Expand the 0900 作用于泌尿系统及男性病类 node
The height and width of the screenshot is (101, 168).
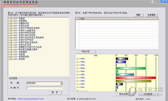9,38
